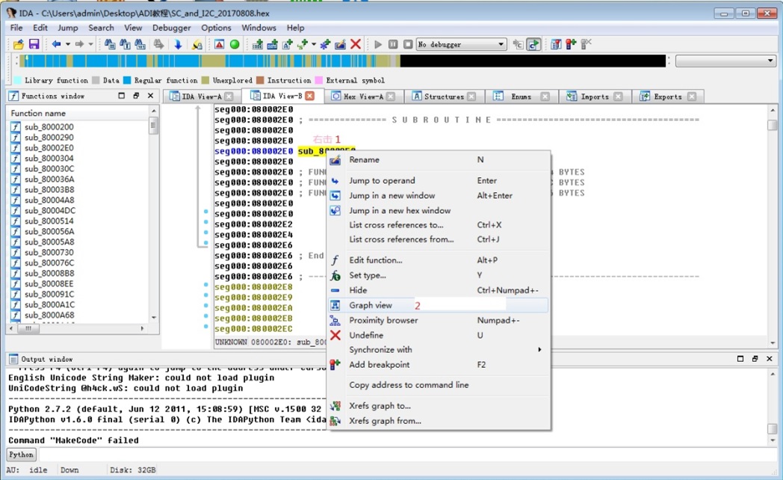Open the empty combo box right of navigation band
The height and width of the screenshot is (480, 783).
(725, 61)
